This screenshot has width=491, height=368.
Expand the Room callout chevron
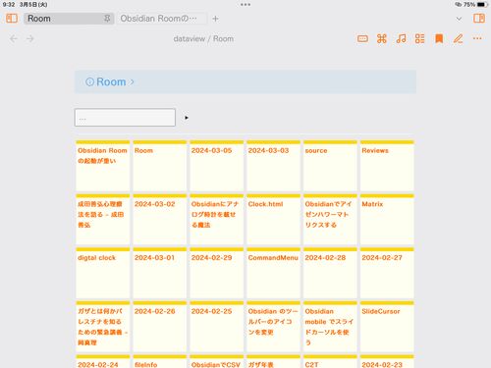click(132, 81)
